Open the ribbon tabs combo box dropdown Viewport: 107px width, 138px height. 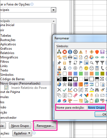(x=53, y=10)
